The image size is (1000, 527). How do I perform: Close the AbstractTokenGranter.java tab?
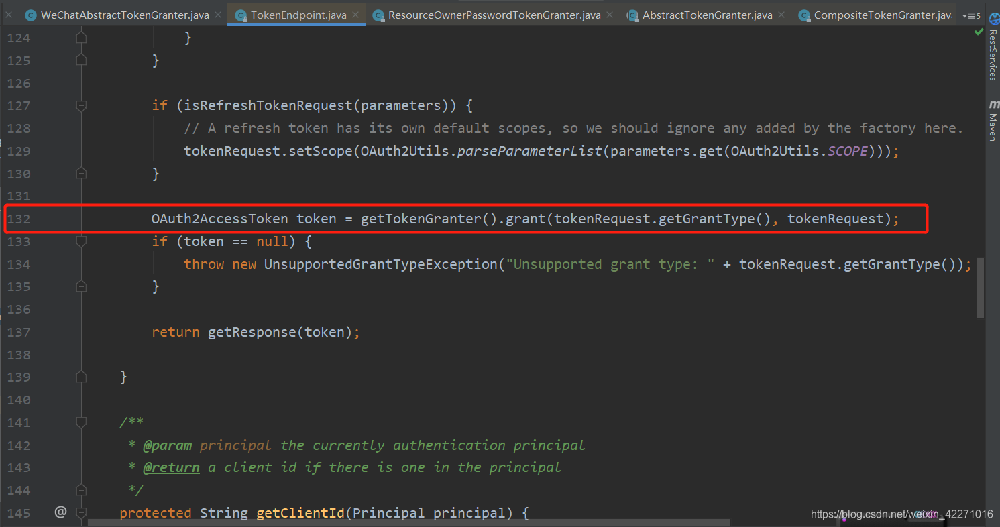tap(781, 15)
